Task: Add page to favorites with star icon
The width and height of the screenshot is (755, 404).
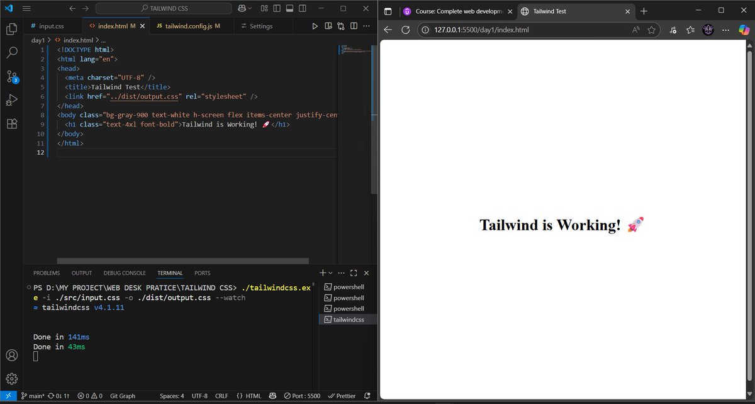Action: [652, 30]
